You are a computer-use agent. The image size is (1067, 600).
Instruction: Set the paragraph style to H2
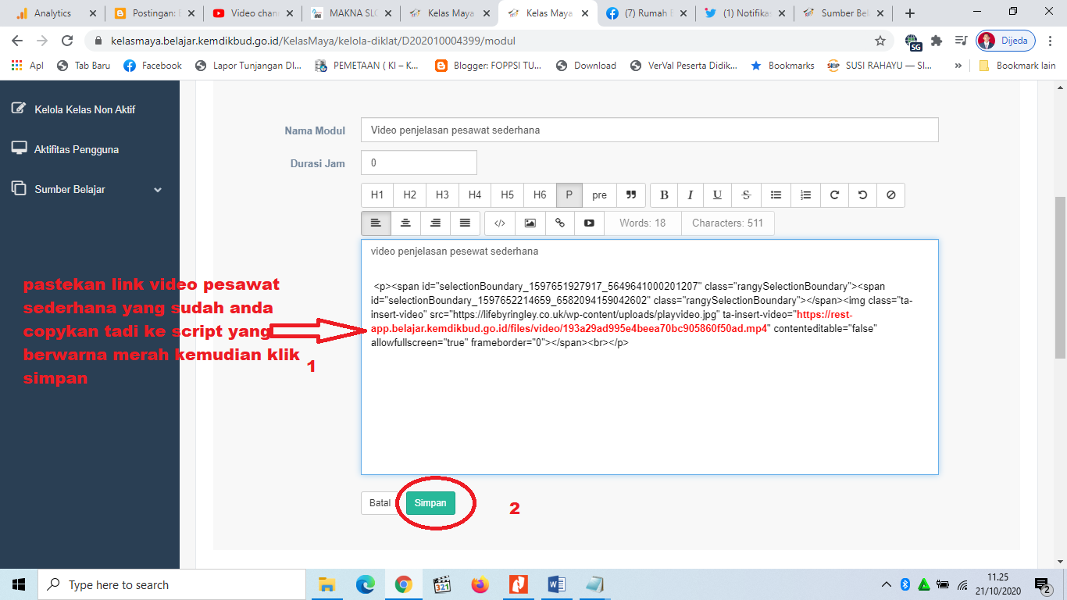pos(409,195)
